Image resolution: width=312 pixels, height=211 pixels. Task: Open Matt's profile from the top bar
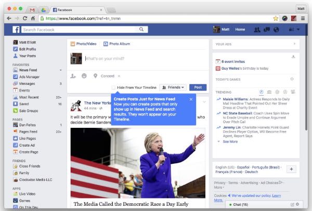222,30
